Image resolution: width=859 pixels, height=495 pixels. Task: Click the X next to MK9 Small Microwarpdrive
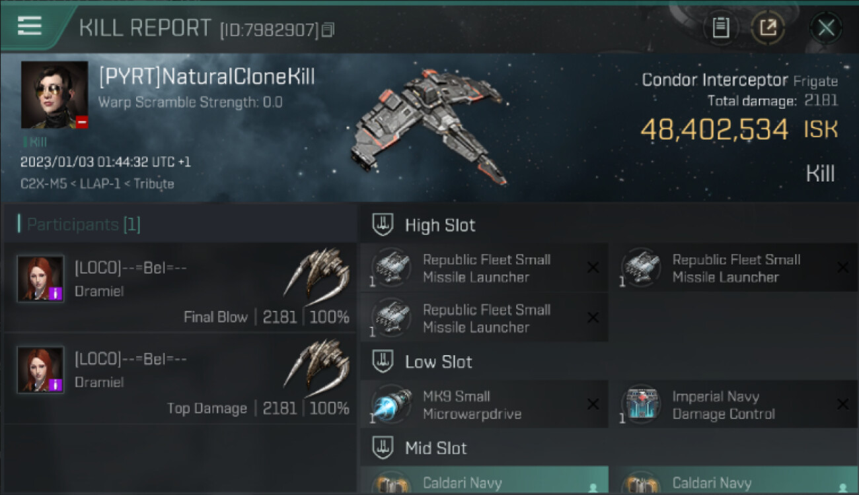coord(593,405)
